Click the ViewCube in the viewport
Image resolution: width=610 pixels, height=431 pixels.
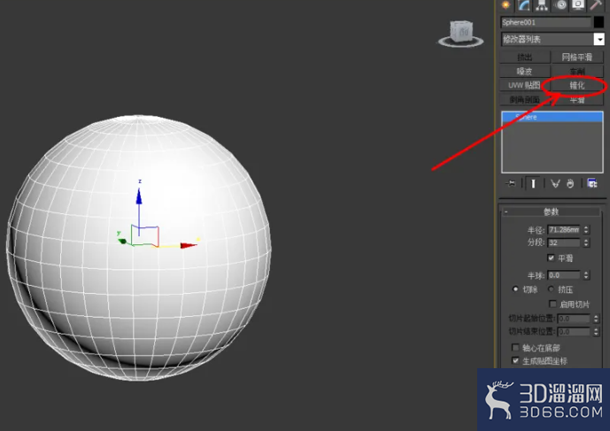click(x=461, y=34)
